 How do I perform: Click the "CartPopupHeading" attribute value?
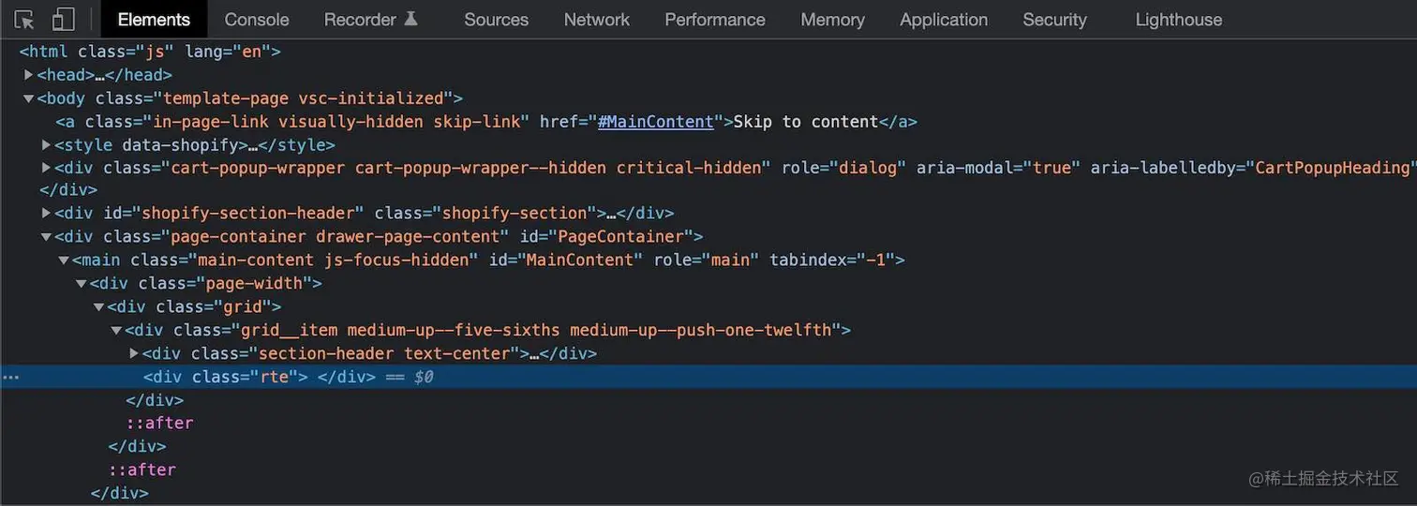1333,167
